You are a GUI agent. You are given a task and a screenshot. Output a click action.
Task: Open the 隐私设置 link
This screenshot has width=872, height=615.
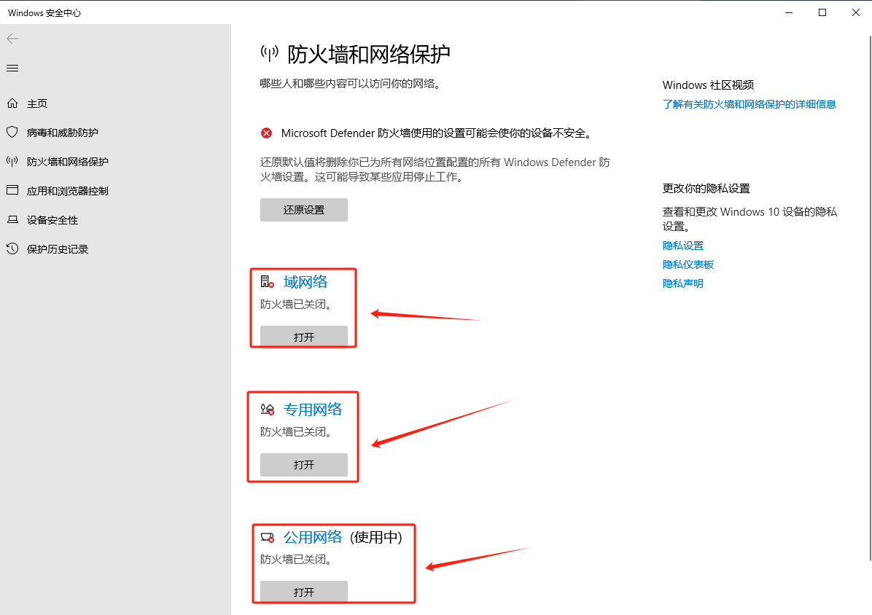click(x=683, y=246)
